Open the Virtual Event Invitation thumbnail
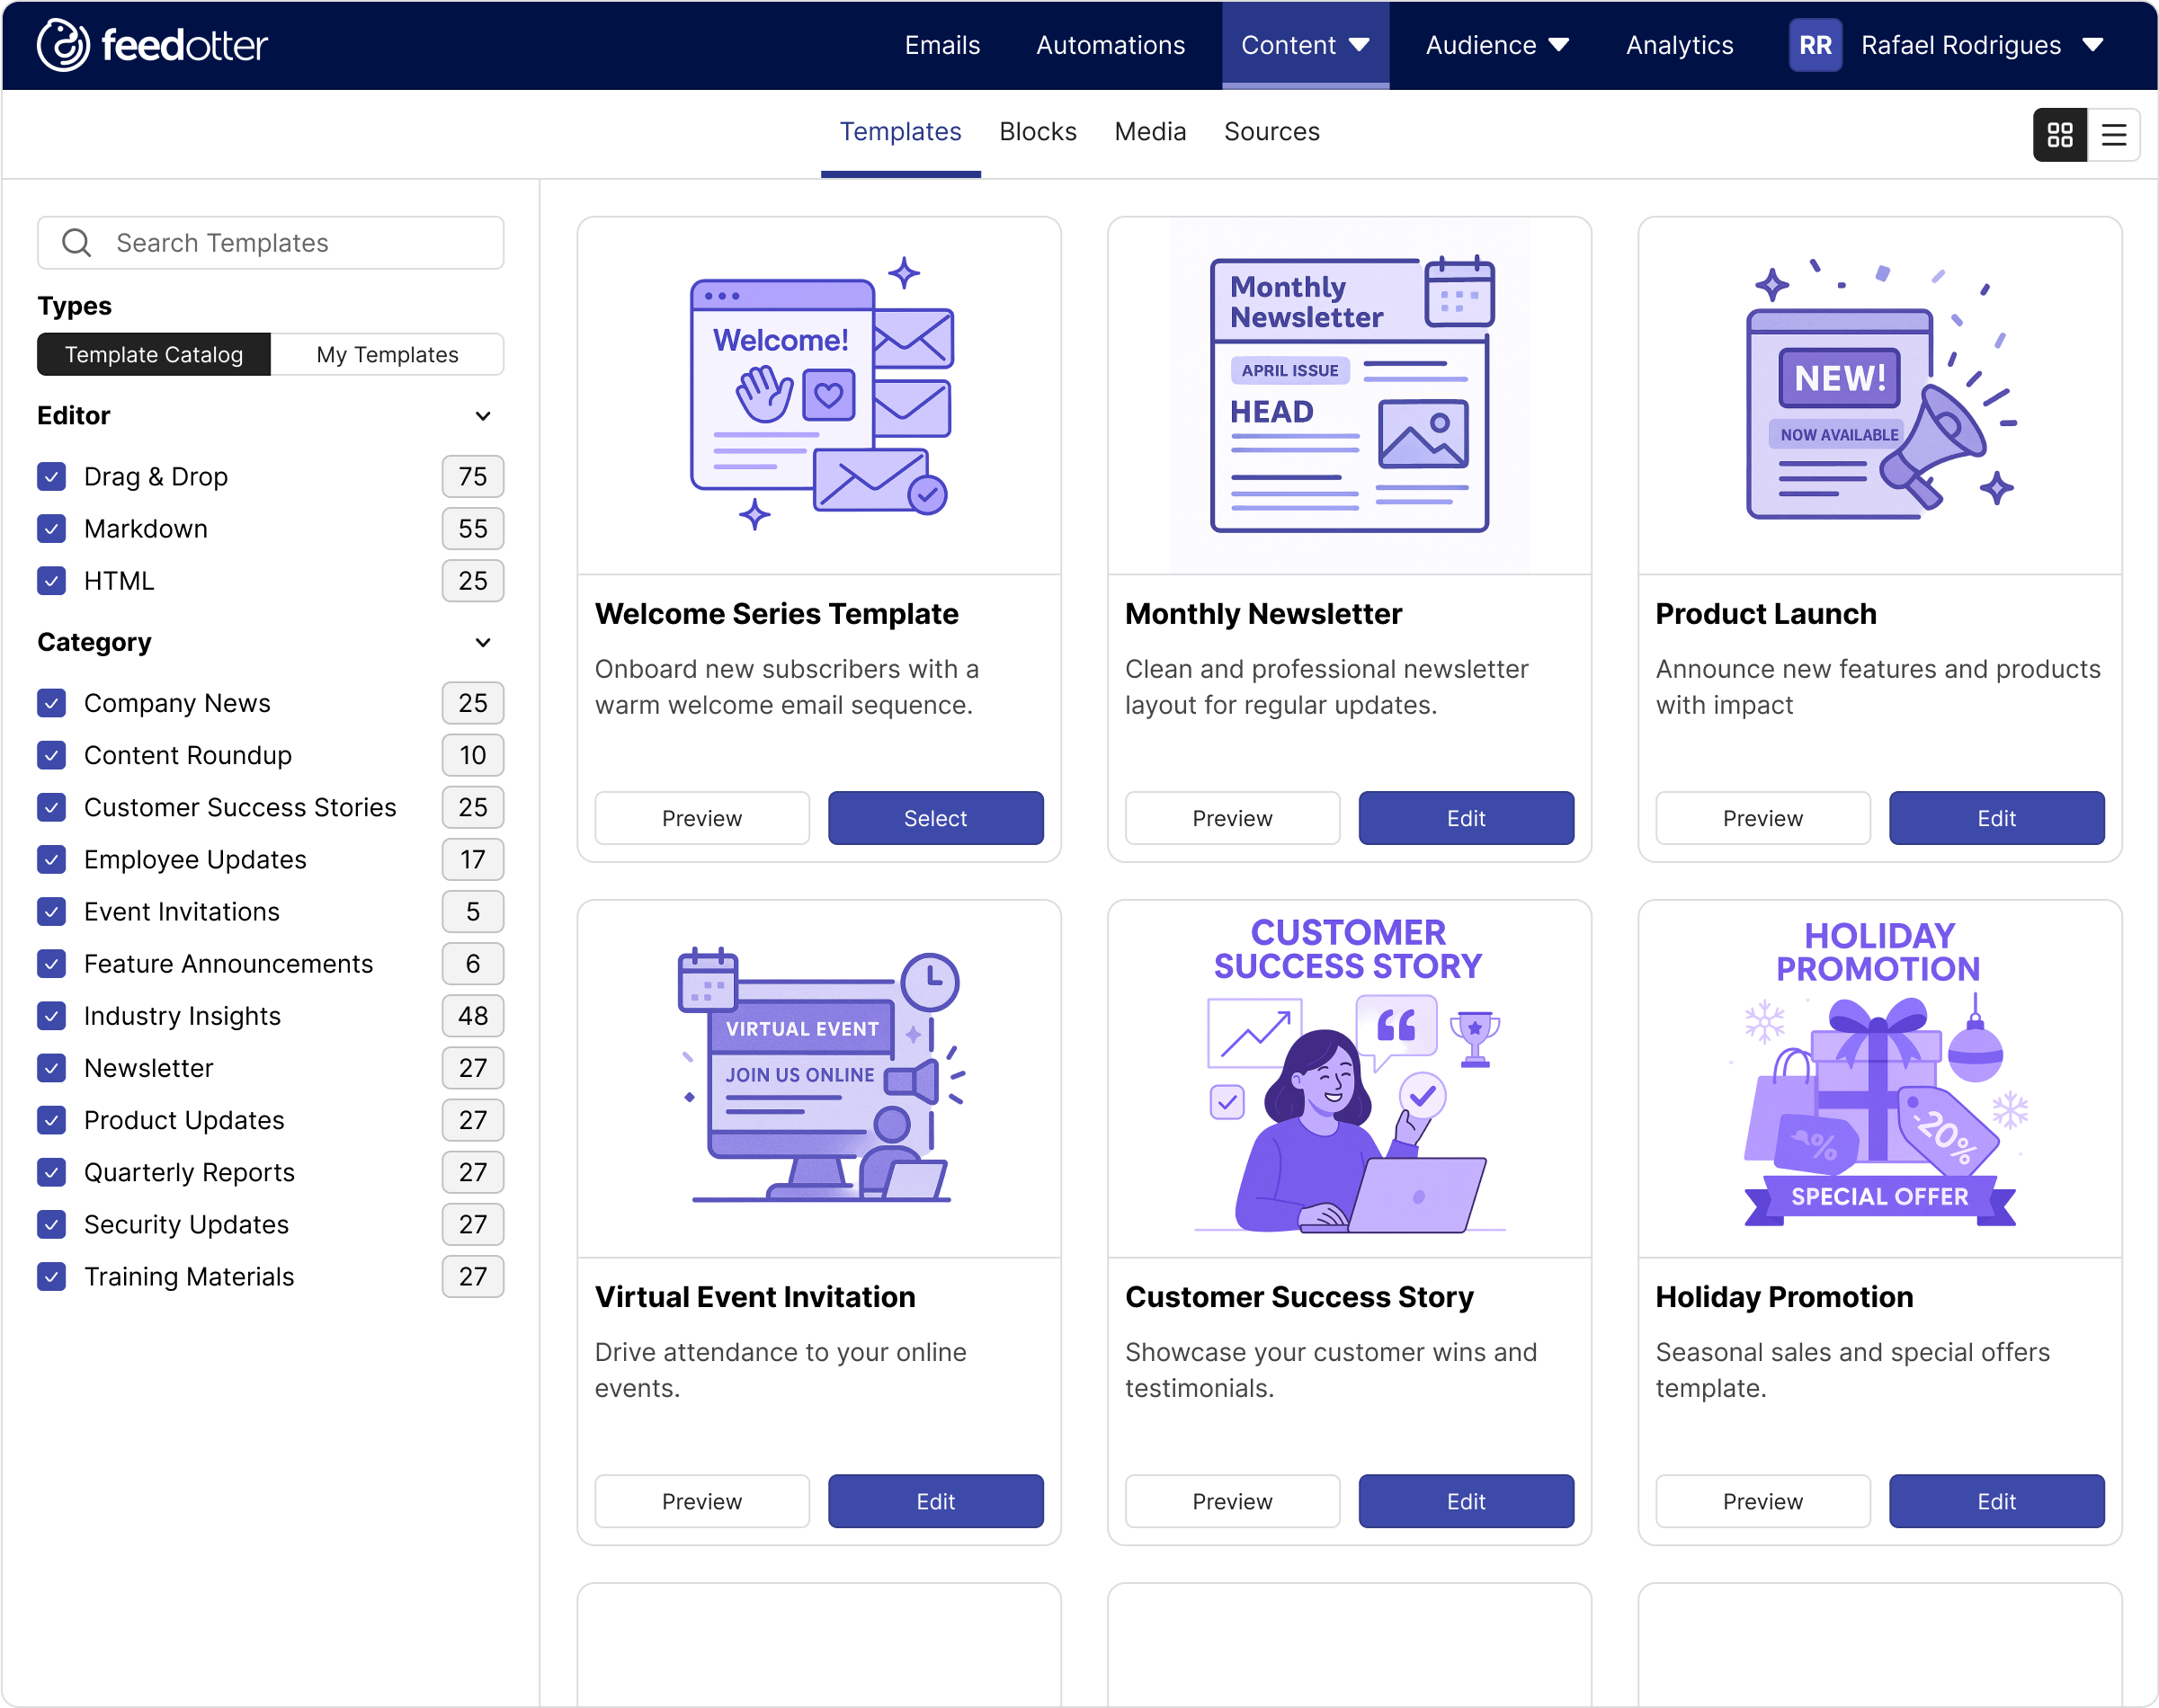This screenshot has width=2159, height=1708. point(819,1078)
